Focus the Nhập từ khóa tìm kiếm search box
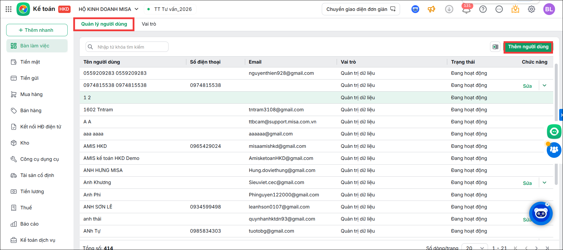Screen dimensions: 563x250 (127, 47)
